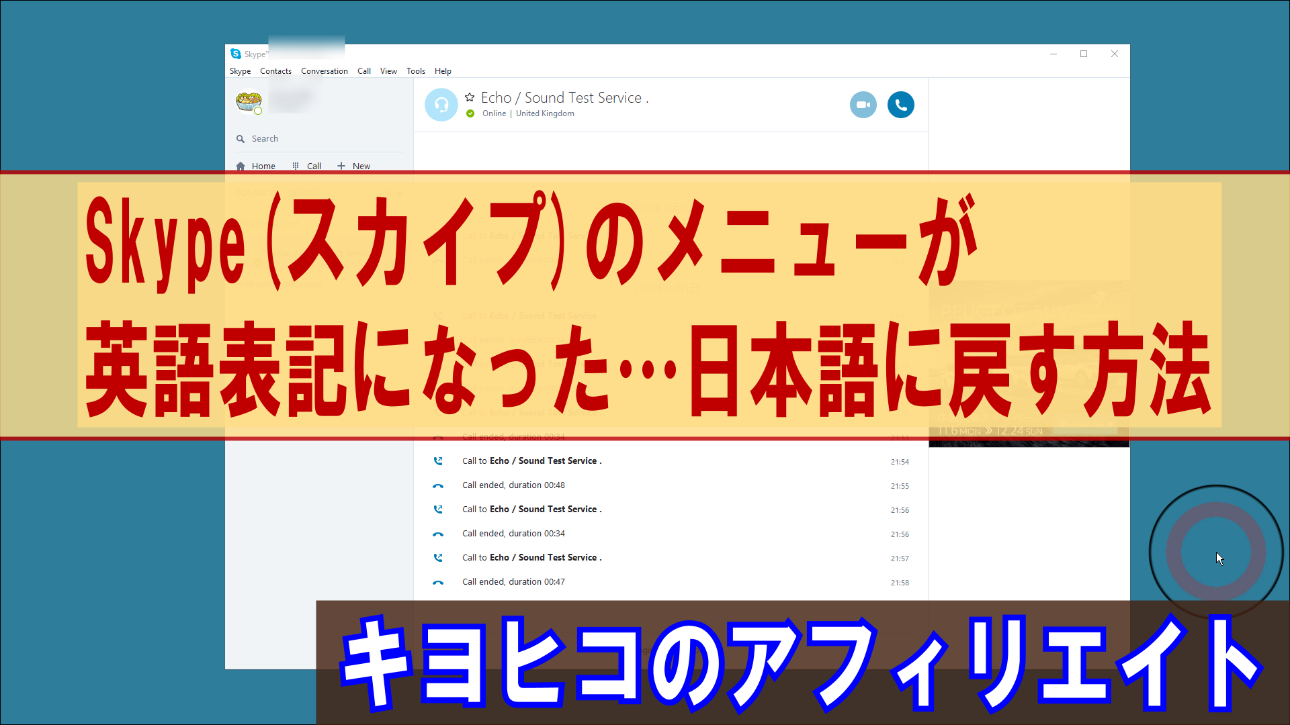Viewport: 1290px width, 725px height.
Task: Add Echo contact to favorites star
Action: coord(470,97)
